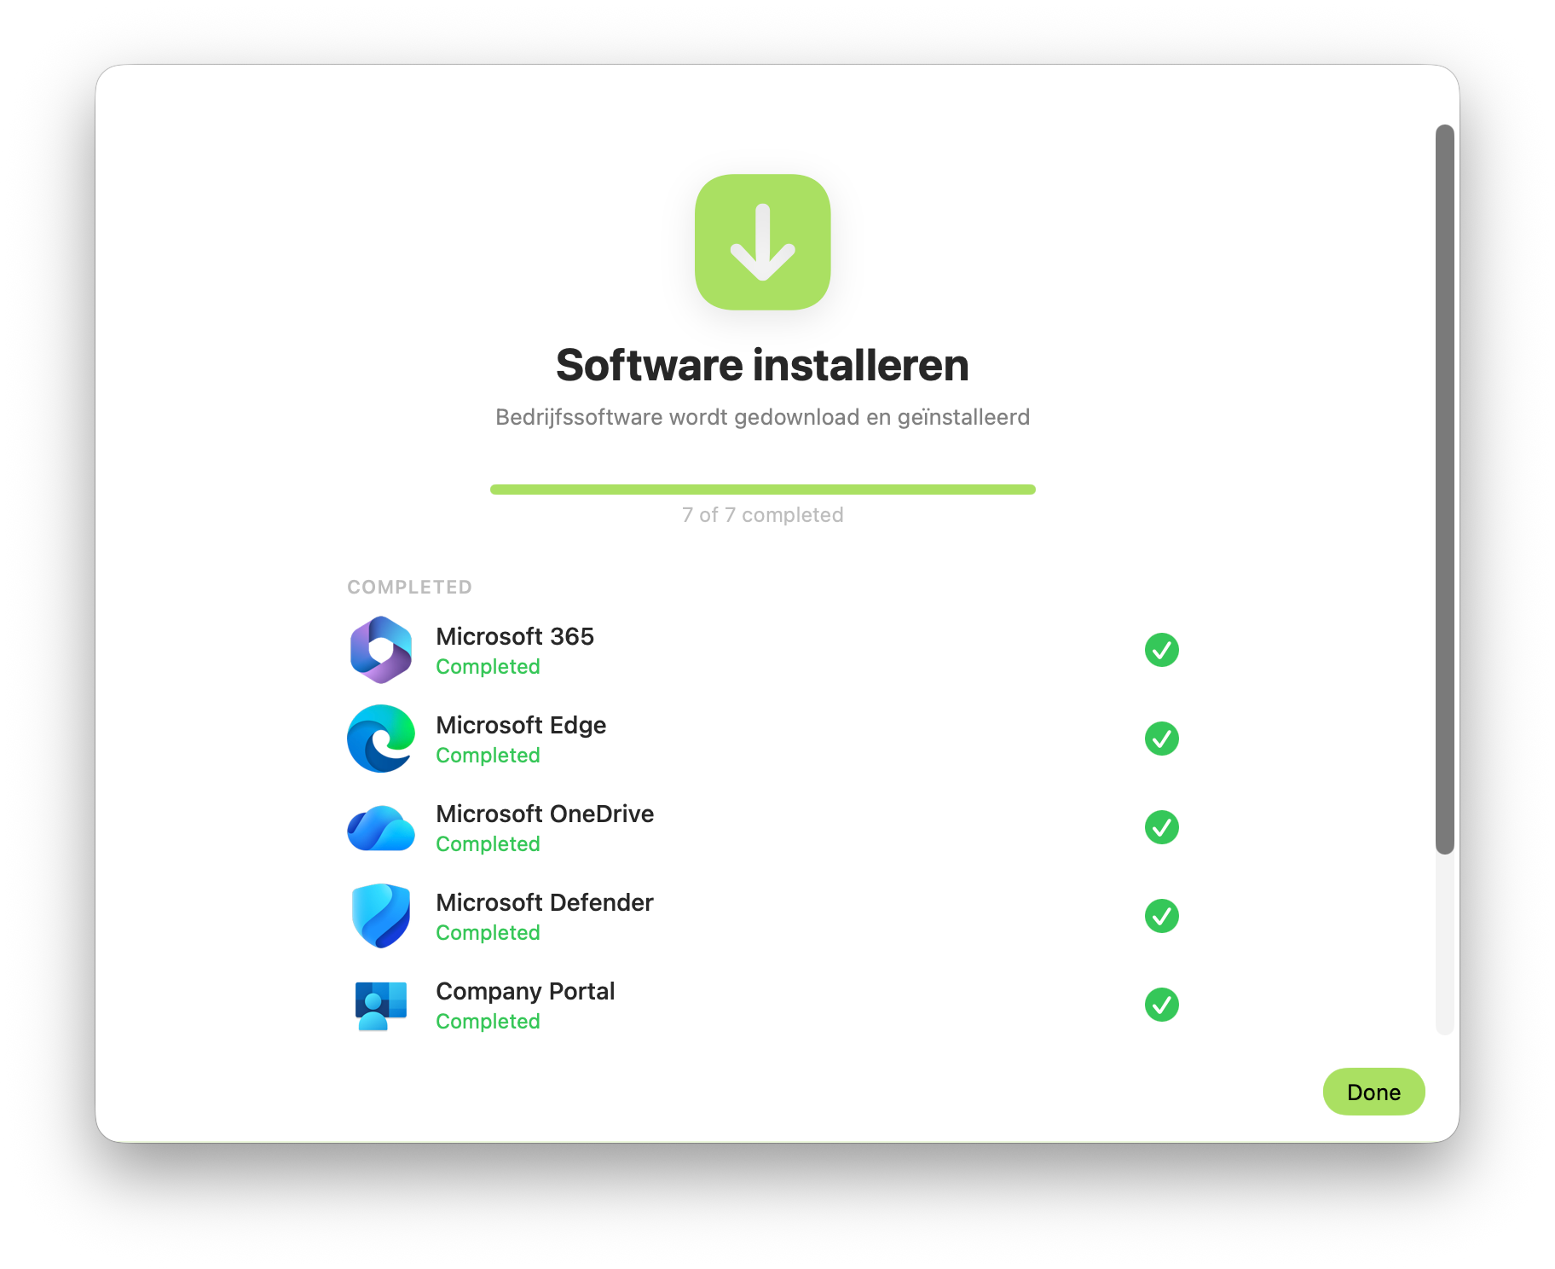Click the "7 of 7 completed" status text

pyautogui.click(x=762, y=515)
